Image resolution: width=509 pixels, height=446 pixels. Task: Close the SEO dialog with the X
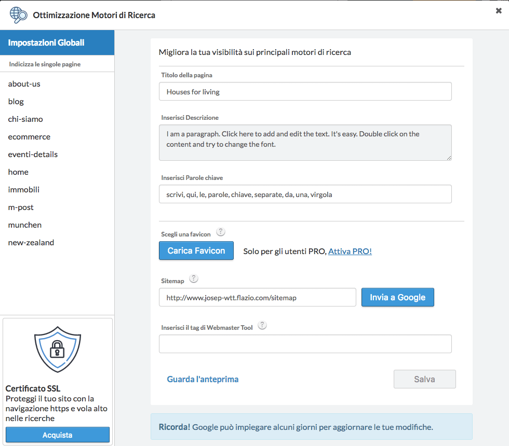(499, 11)
